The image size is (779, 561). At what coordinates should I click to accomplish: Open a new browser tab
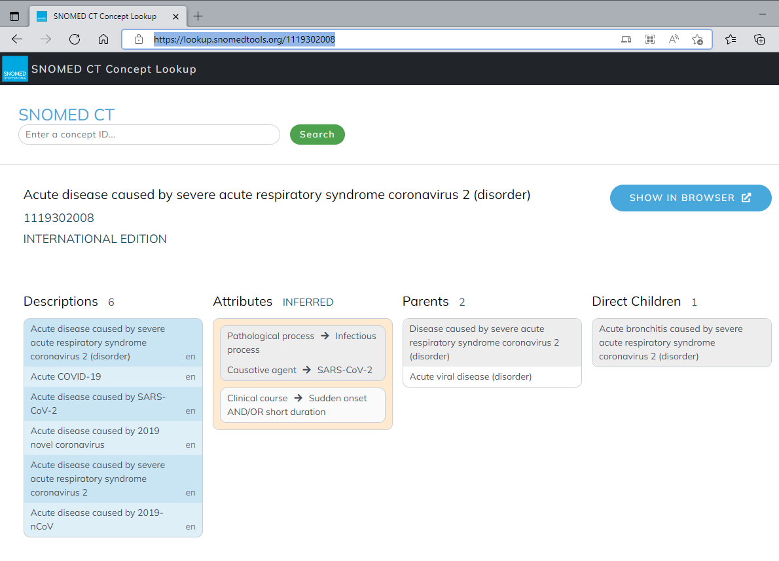198,16
